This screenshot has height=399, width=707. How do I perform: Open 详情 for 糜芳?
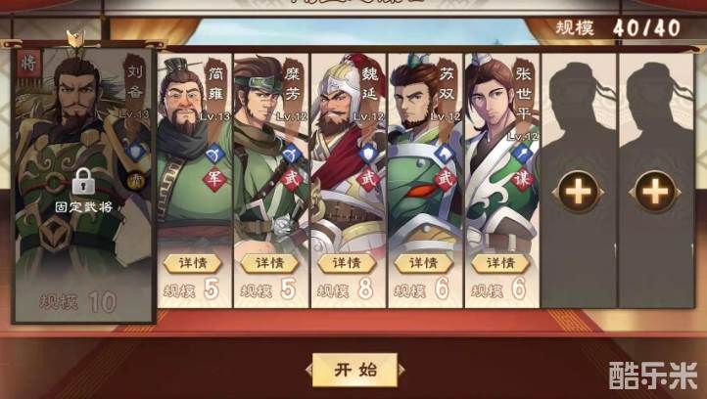pyautogui.click(x=269, y=263)
